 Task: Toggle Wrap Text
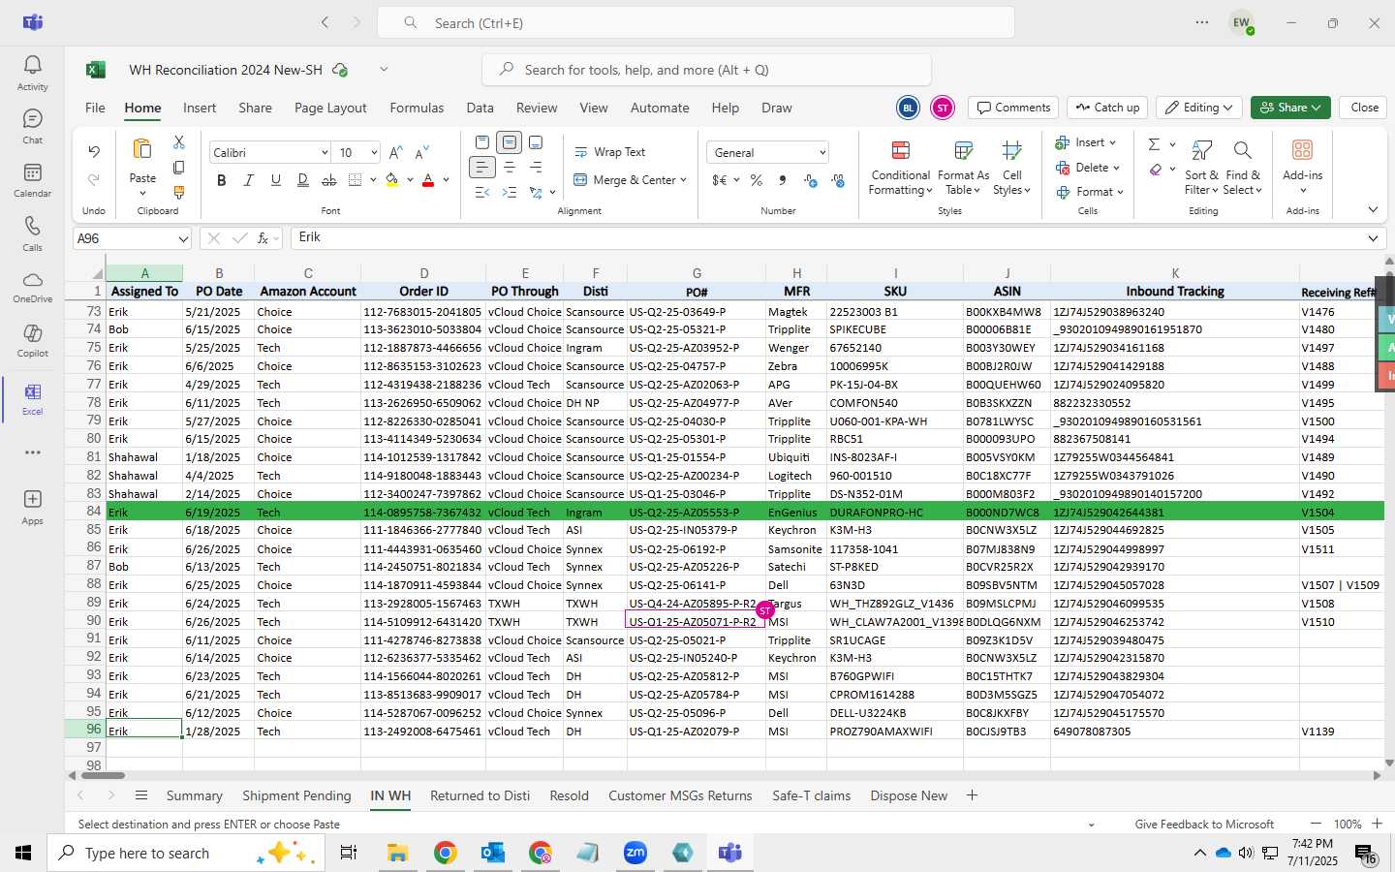pos(610,152)
